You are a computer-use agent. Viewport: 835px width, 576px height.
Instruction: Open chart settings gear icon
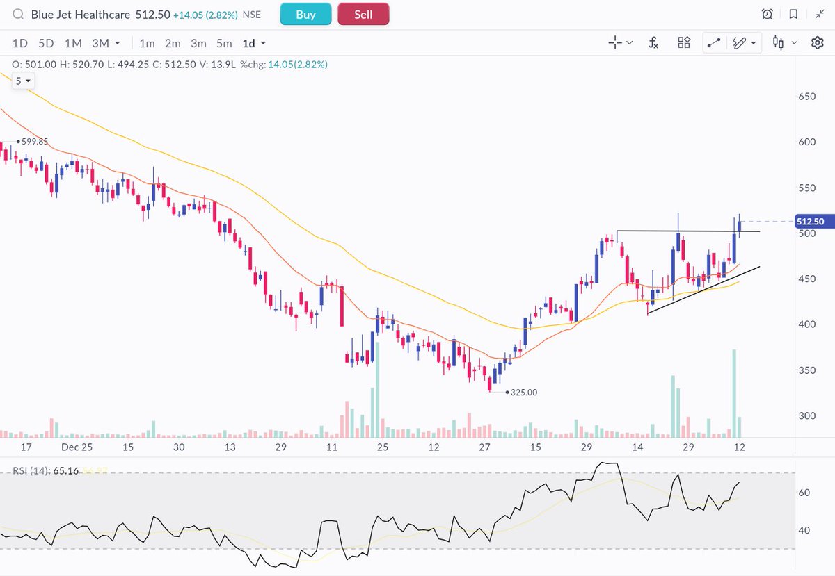click(818, 43)
